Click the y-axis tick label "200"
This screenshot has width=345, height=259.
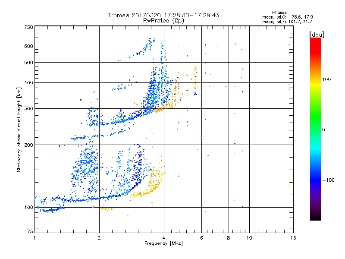click(28, 145)
